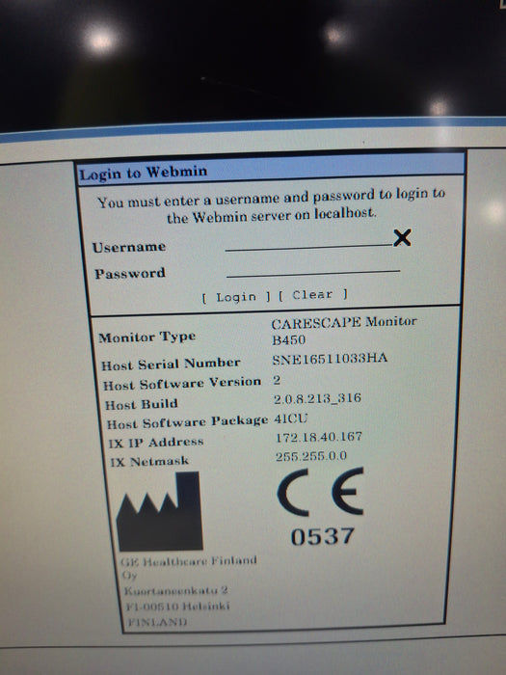Click the 'IX Netmask' label
The image size is (506, 675).
coord(149,462)
